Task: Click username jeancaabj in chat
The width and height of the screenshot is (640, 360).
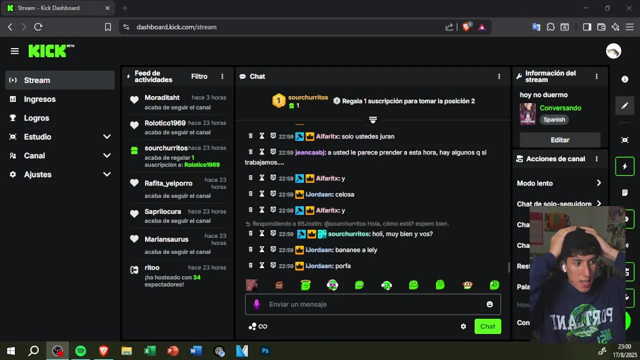Action: click(x=310, y=152)
